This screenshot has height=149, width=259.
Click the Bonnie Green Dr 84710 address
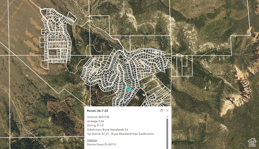coord(101,144)
